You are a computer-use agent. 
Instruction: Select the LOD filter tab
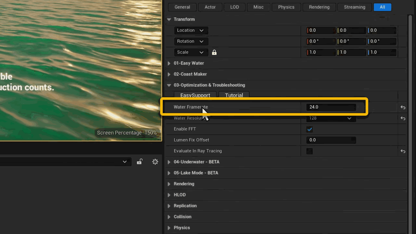coord(235,7)
